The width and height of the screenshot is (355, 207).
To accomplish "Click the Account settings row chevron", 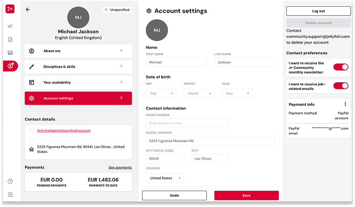I will point(122,98).
